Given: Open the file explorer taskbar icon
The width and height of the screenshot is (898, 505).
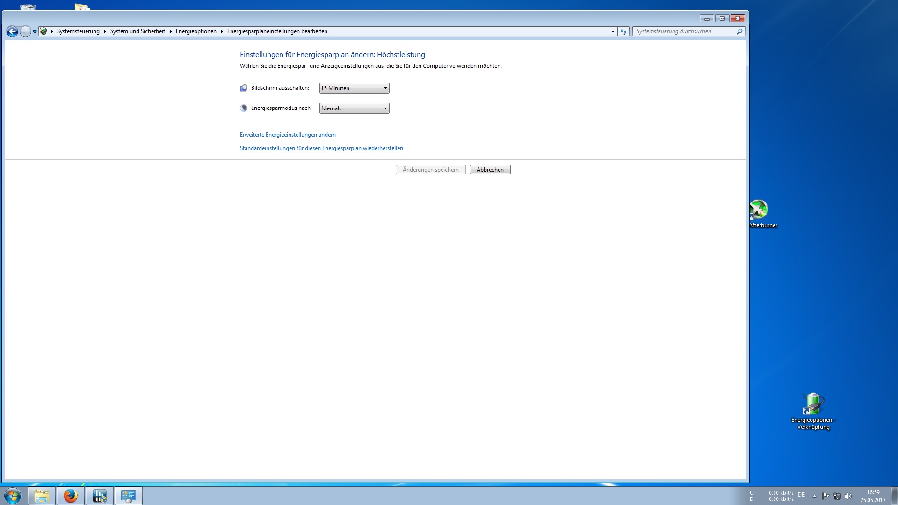Looking at the screenshot, I should tap(42, 496).
